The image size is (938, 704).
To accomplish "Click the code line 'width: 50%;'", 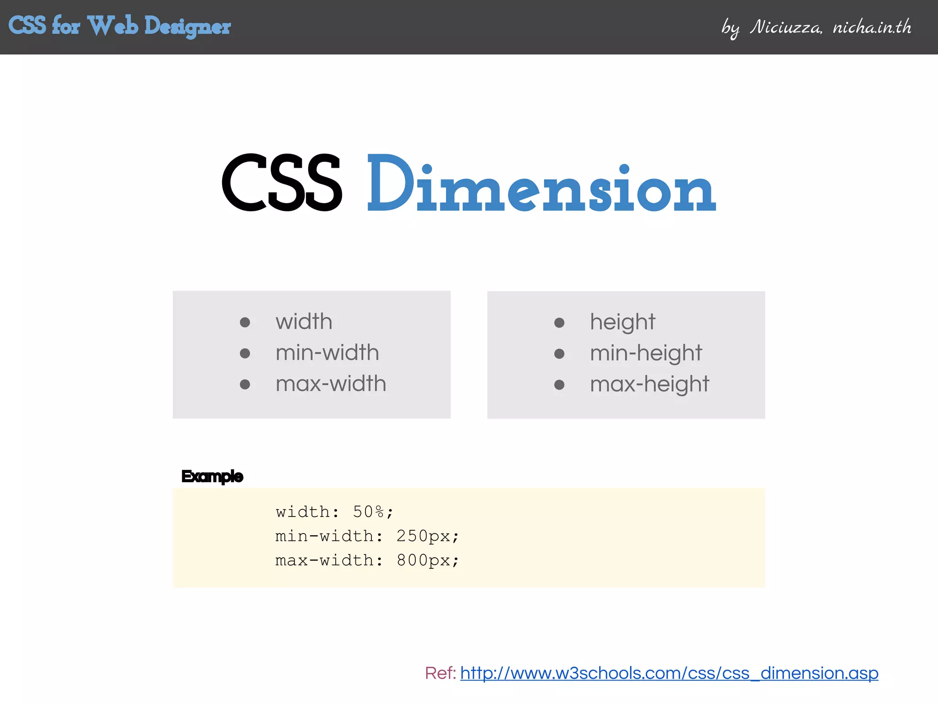I will pyautogui.click(x=334, y=511).
